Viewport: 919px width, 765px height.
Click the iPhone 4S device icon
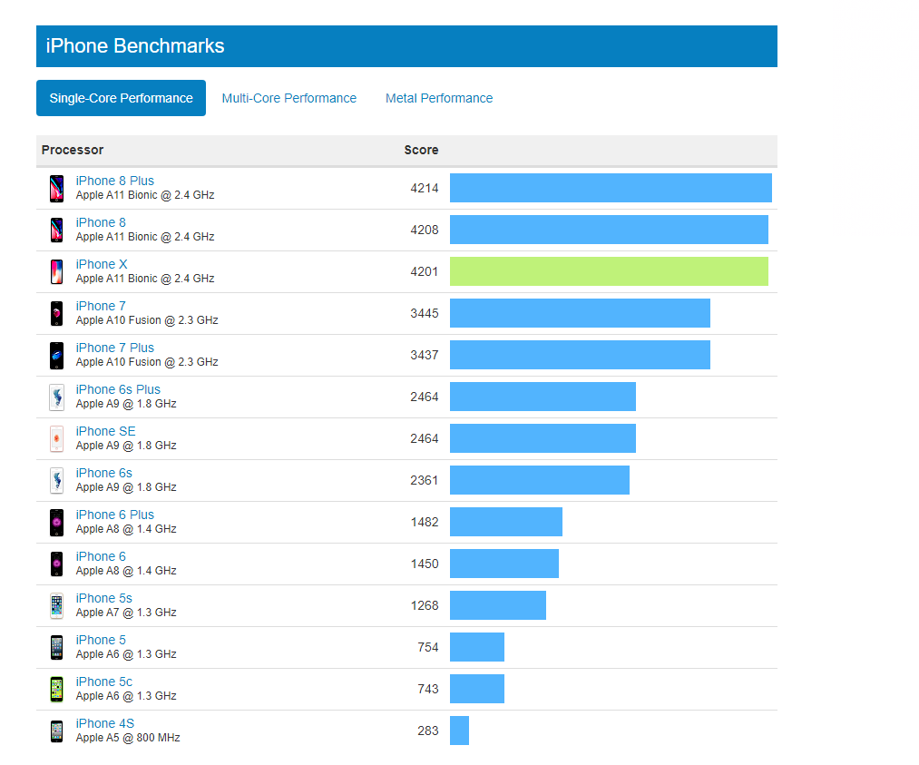(57, 731)
